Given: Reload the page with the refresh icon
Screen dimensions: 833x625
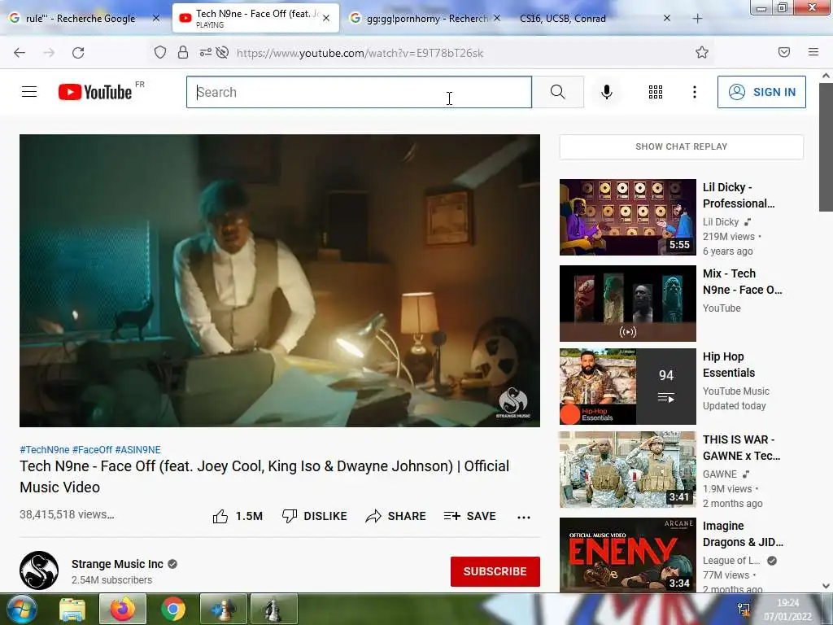Looking at the screenshot, I should 78,53.
